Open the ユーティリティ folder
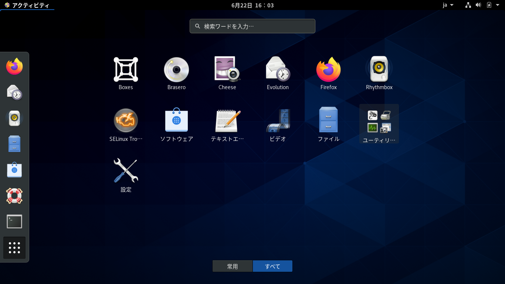Screen dimensions: 505x284 coord(379,124)
